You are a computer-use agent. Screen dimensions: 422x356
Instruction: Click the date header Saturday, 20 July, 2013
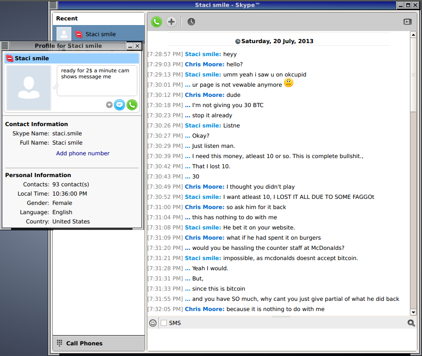pyautogui.click(x=277, y=41)
